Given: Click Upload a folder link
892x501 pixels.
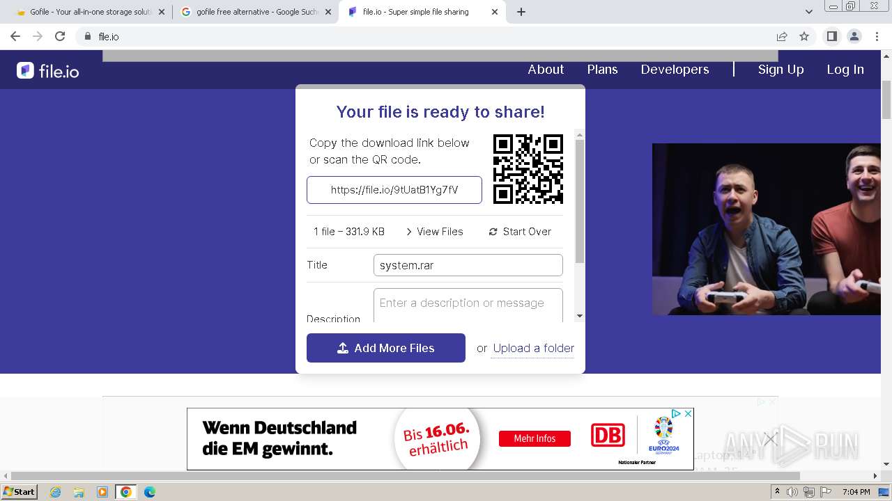Looking at the screenshot, I should click(534, 348).
